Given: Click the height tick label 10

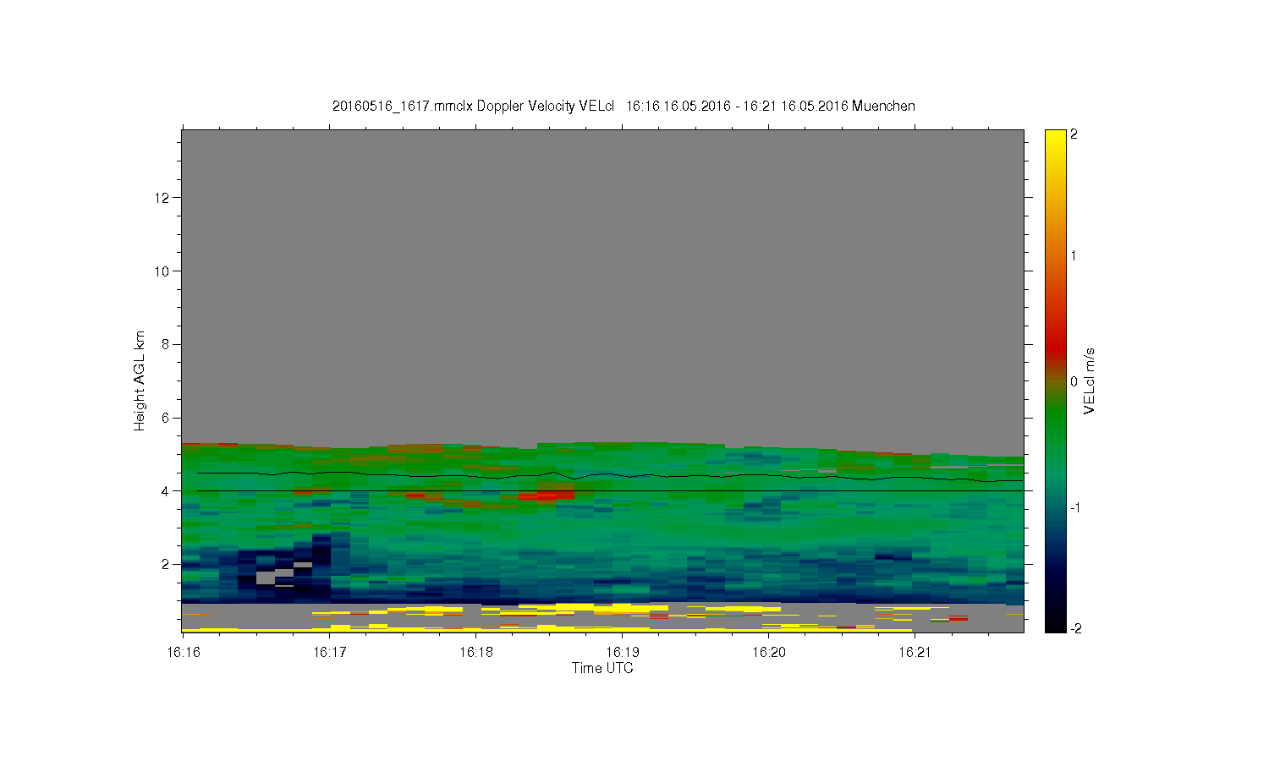Looking at the screenshot, I should point(162,271).
